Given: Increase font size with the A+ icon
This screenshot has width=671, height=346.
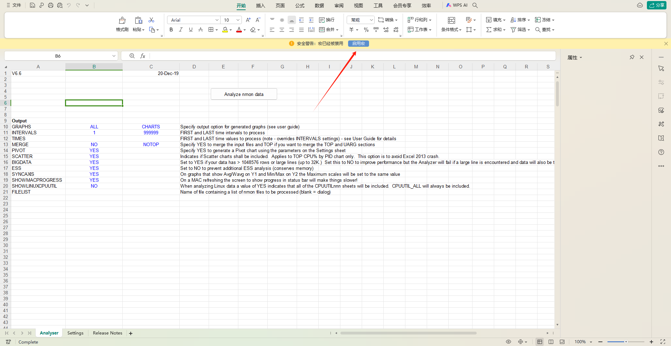Looking at the screenshot, I should click(248, 20).
